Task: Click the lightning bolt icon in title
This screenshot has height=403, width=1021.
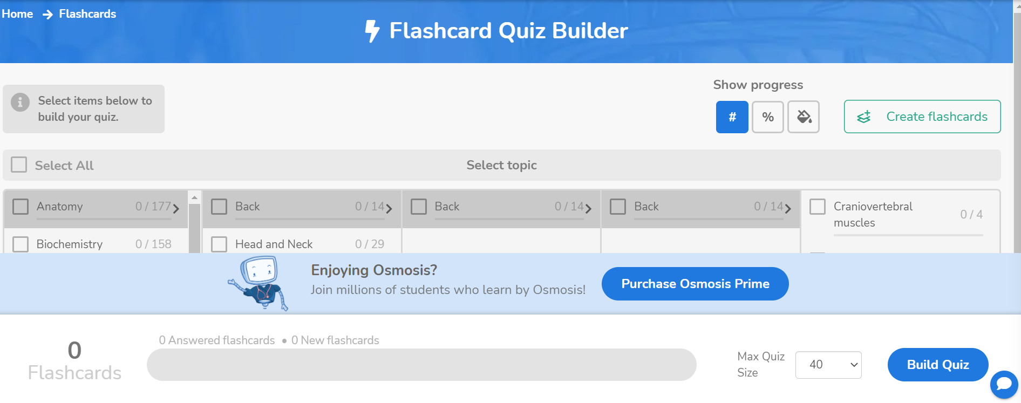Action: (x=372, y=31)
